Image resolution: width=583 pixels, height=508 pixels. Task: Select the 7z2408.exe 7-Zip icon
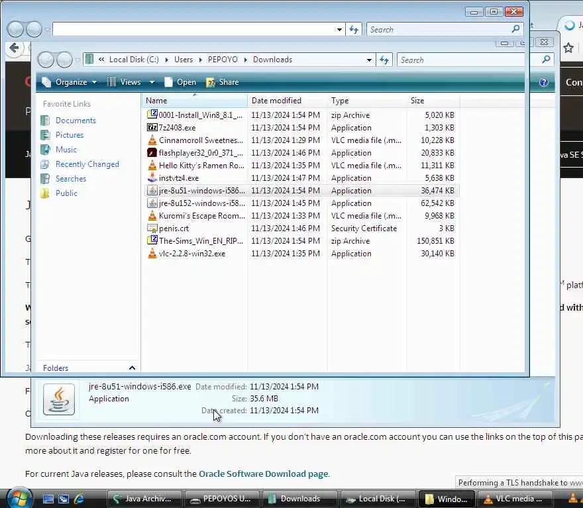point(152,127)
